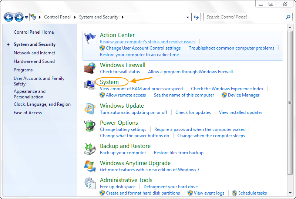
Task: Select System and Security breadcrumb segment
Action: click(x=99, y=17)
